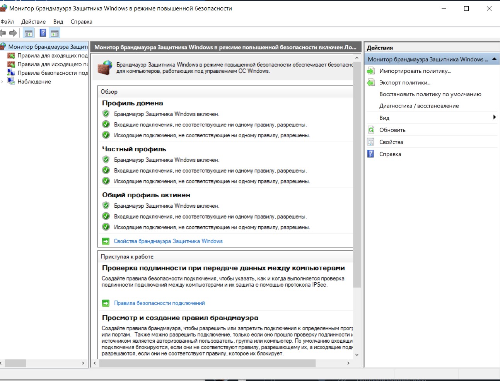The image size is (500, 381).
Task: Open Правила безопасности подключений link
Action: coord(159,303)
